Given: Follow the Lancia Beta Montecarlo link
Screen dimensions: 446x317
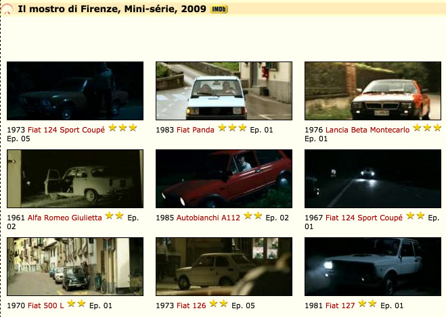Looking at the screenshot, I should 367,130.
